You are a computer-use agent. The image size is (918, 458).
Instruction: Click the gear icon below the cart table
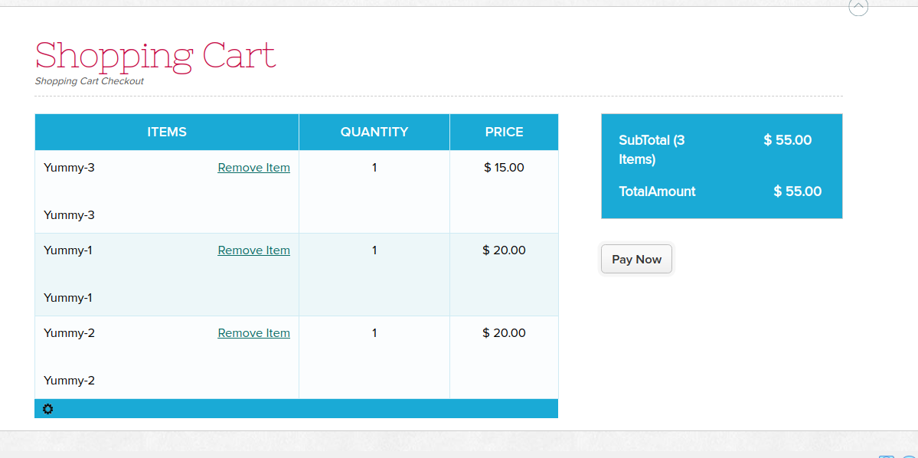48,409
